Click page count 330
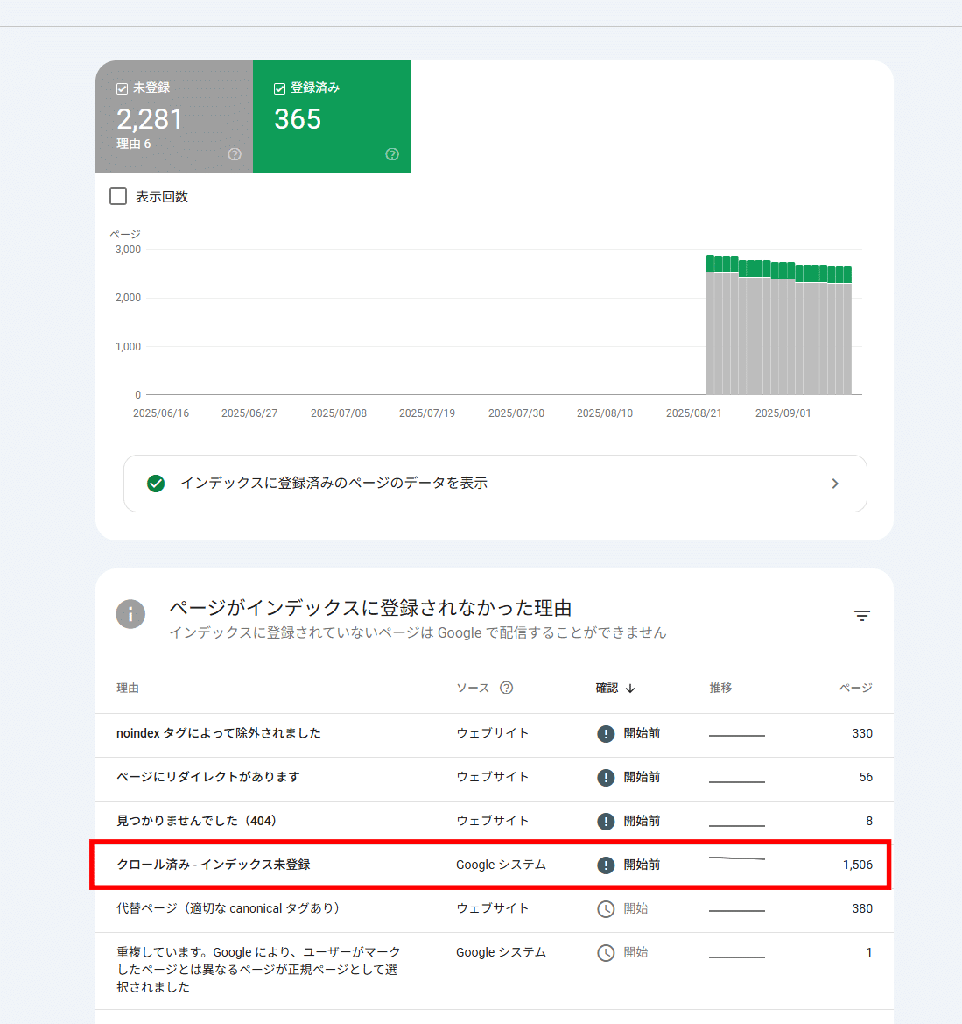 (x=862, y=733)
